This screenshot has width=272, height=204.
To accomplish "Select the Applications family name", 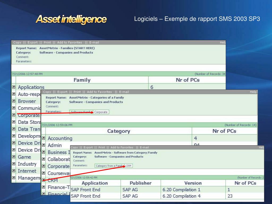I will tap(31, 87).
